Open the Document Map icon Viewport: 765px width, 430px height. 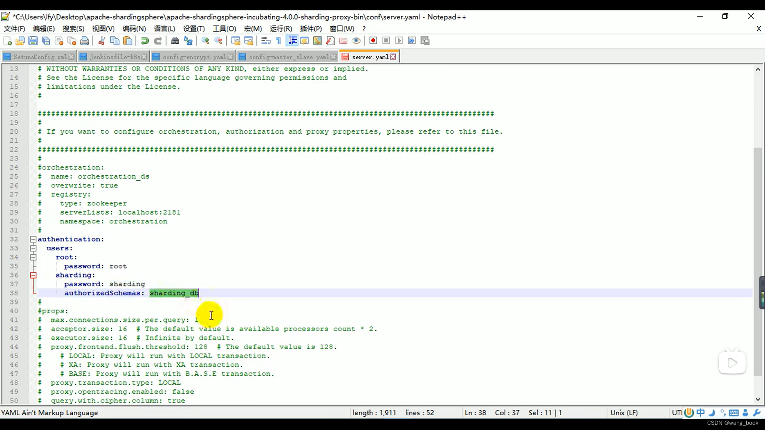point(318,41)
